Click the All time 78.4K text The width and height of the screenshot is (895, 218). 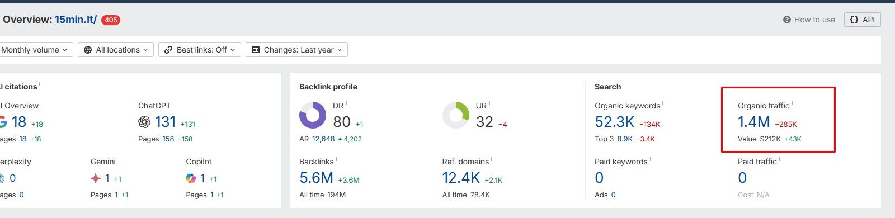tap(466, 195)
